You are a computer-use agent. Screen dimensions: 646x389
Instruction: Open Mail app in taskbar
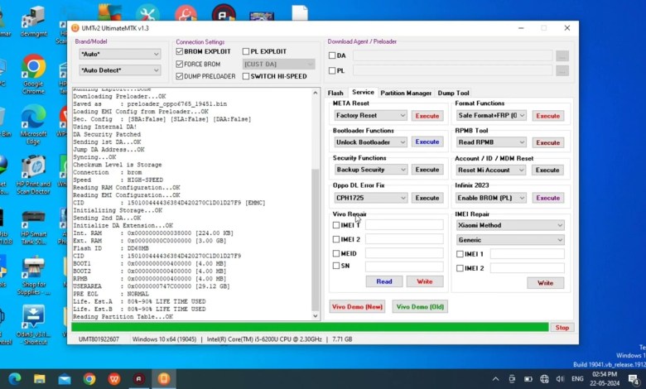coord(65,379)
